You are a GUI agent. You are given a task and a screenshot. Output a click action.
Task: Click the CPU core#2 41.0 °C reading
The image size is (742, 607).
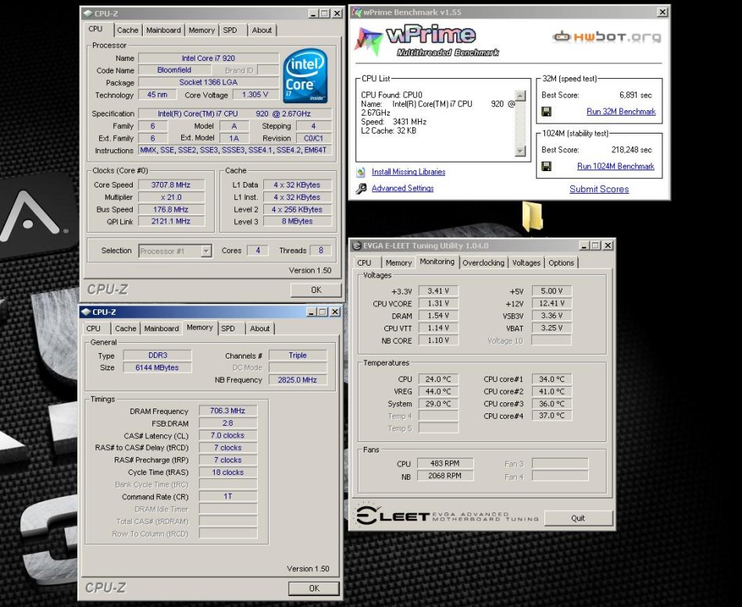pos(551,391)
